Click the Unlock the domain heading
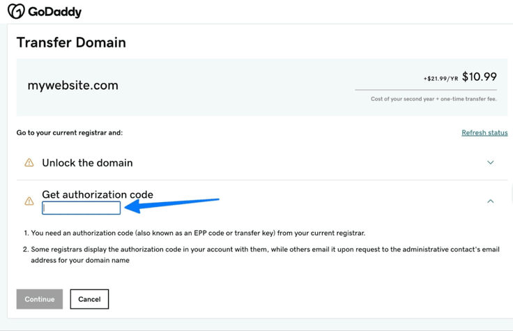Screen dimensions: 513x331 (87, 163)
